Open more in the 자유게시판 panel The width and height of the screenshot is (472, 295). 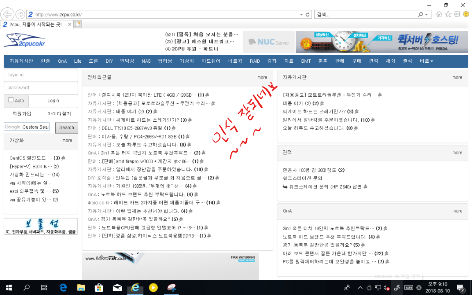pyautogui.click(x=457, y=77)
